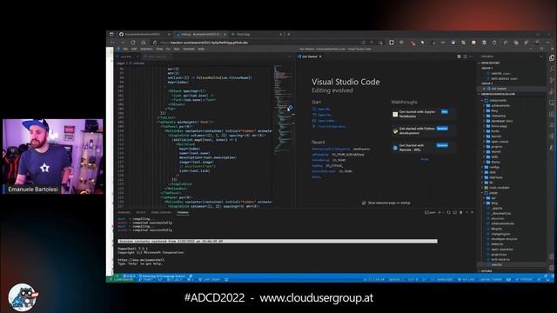Select the interfaces folder in Explorer
557x313 pixels.
pos(496,177)
